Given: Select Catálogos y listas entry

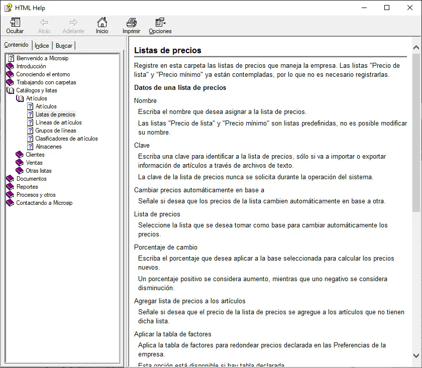Looking at the screenshot, I should tap(37, 90).
